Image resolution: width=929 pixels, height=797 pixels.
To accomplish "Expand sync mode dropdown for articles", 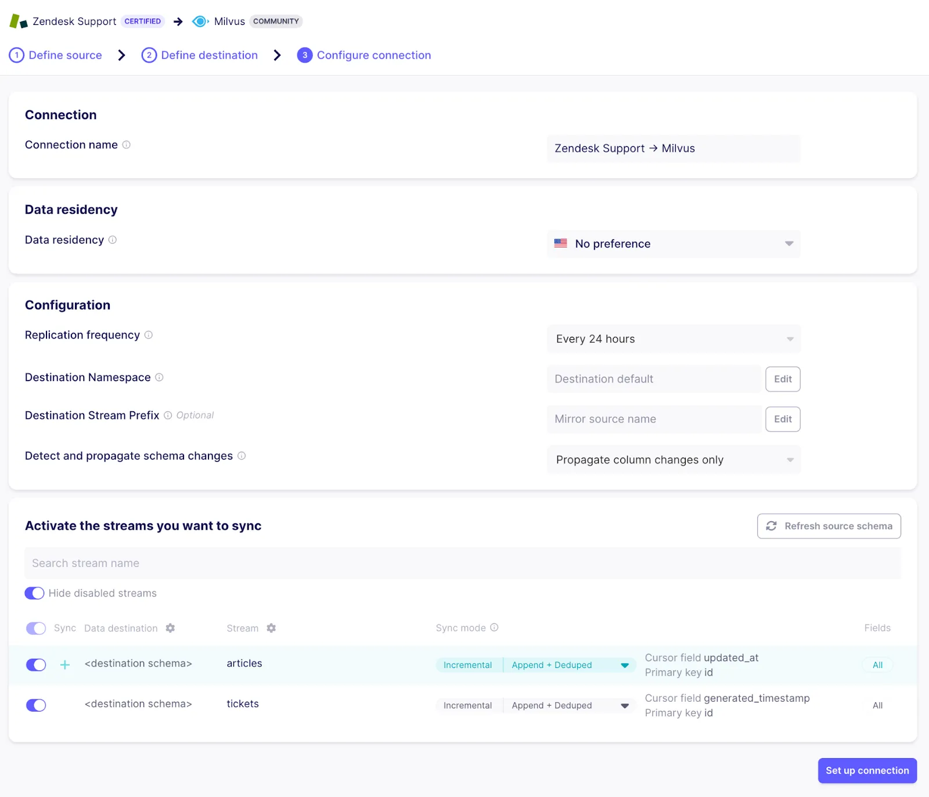I will 625,666.
